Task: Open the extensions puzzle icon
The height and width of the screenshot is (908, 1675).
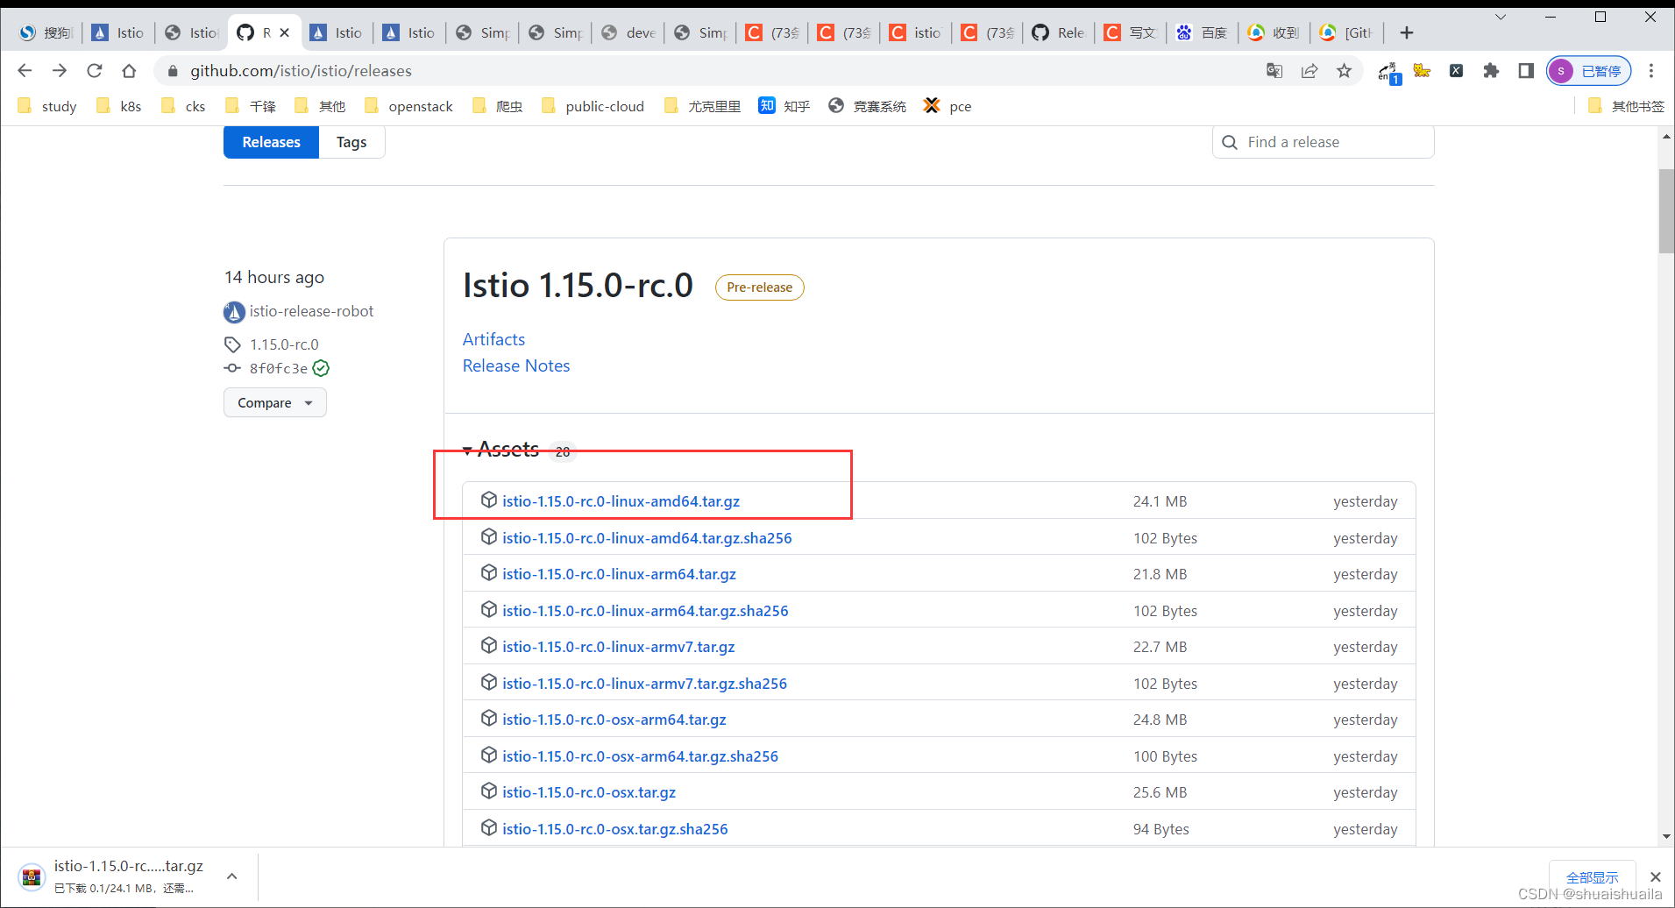Action: pyautogui.click(x=1491, y=71)
